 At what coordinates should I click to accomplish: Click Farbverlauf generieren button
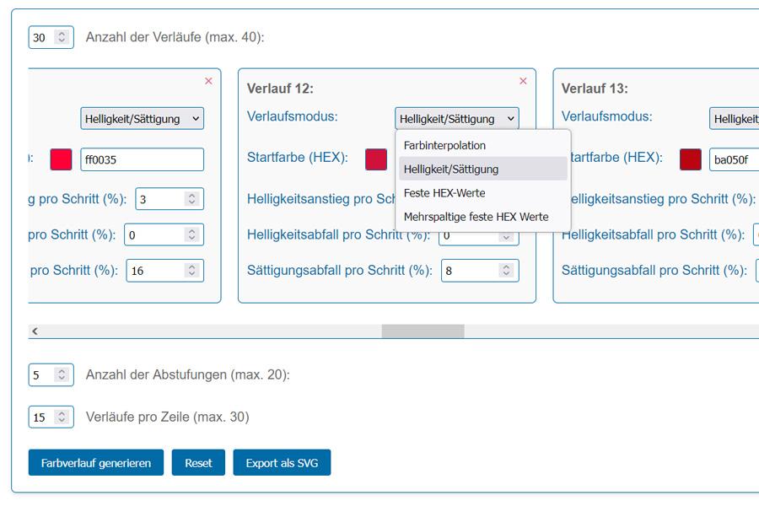coord(96,463)
